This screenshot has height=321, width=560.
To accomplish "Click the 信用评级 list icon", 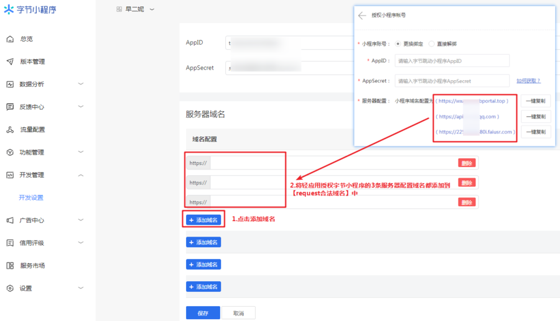I will [10, 243].
